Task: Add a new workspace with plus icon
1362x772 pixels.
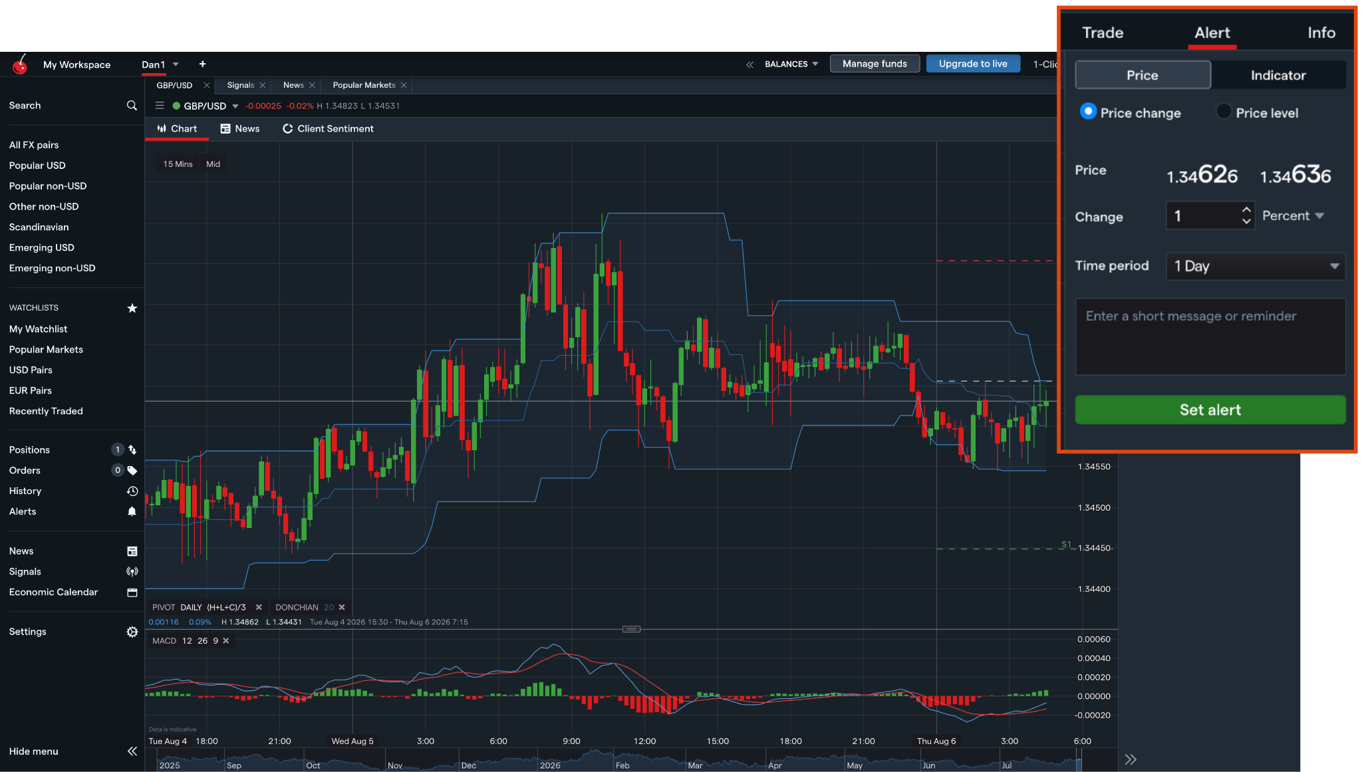Action: click(x=202, y=64)
